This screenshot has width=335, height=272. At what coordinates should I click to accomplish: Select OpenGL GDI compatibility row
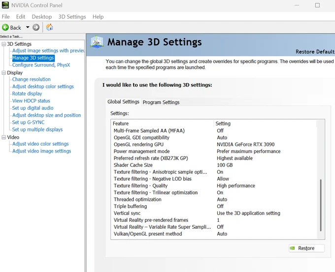point(214,138)
